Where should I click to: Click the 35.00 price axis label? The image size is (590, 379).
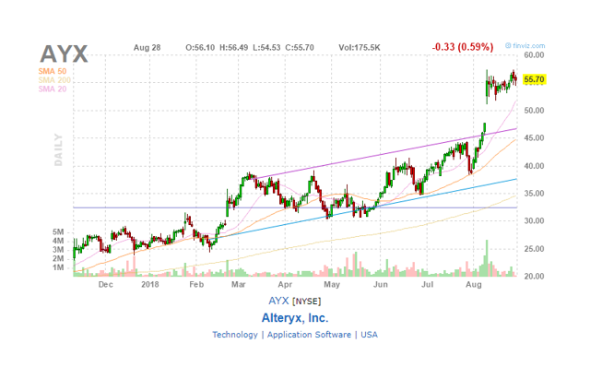(x=535, y=194)
